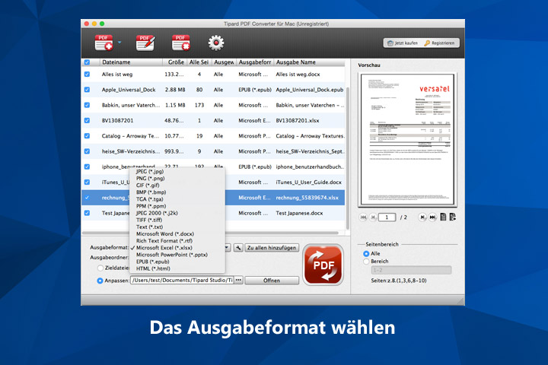Uncheck the iTunes_U_User_Guide file
Image resolution: width=548 pixels, height=365 pixels.
87,182
